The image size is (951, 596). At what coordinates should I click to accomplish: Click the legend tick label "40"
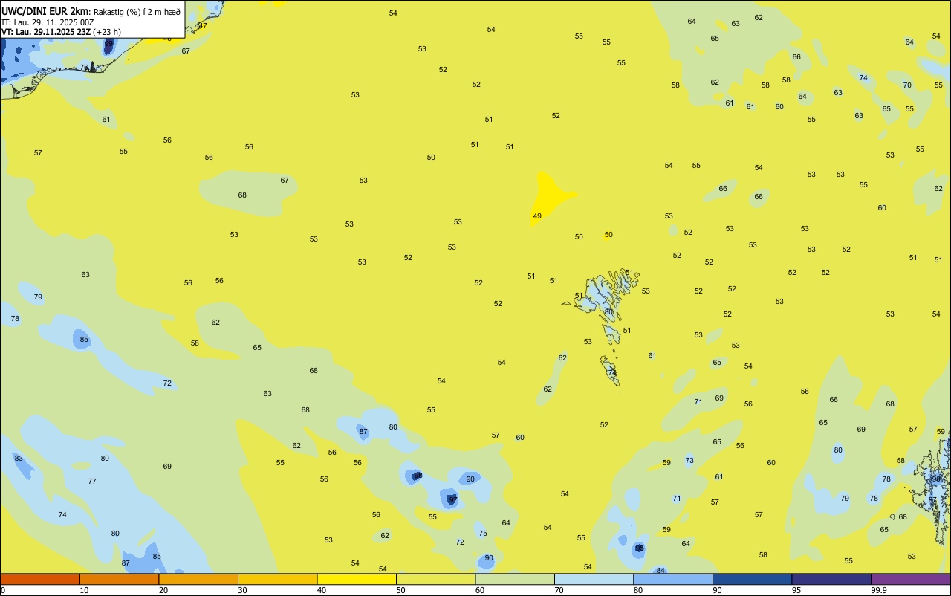[x=321, y=590]
